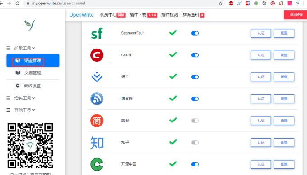Click the green checkmark in CSDN row

(173, 54)
